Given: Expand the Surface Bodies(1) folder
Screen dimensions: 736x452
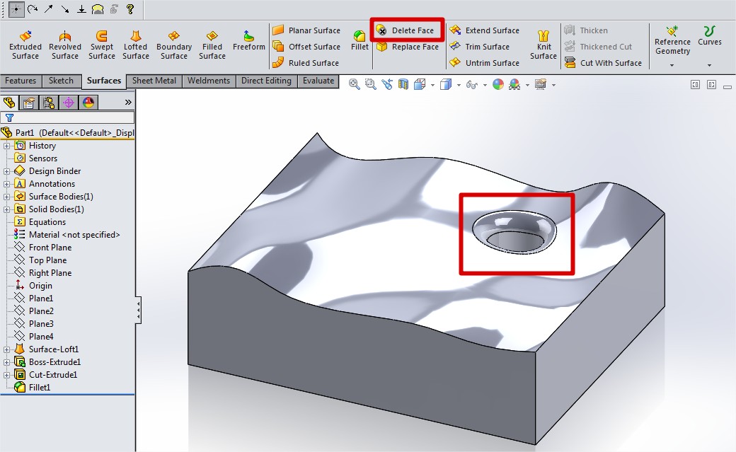Looking at the screenshot, I should click(7, 197).
